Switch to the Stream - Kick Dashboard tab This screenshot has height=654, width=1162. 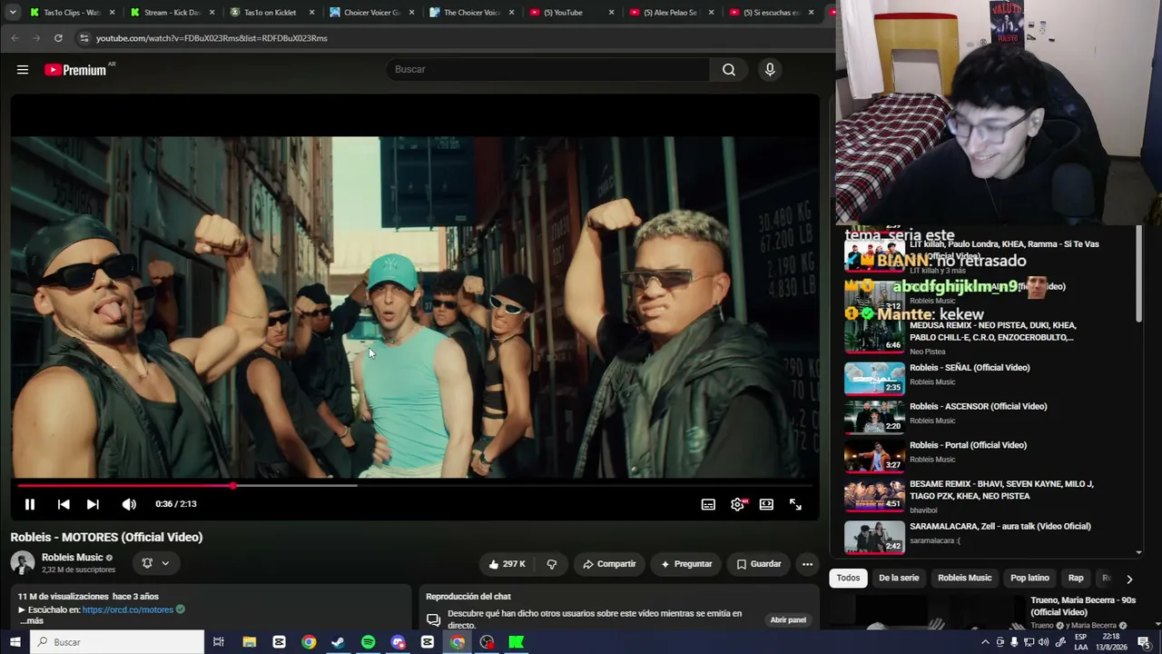pyautogui.click(x=172, y=13)
